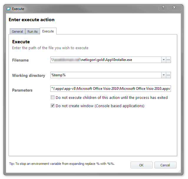This screenshot has width=188, height=179.
Task: Click inside the Working directory field
Action: [x=106, y=75]
